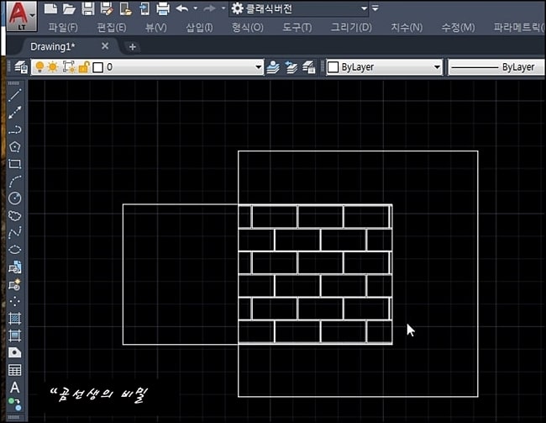
Task: Select the Rectangle tool
Action: pos(14,163)
